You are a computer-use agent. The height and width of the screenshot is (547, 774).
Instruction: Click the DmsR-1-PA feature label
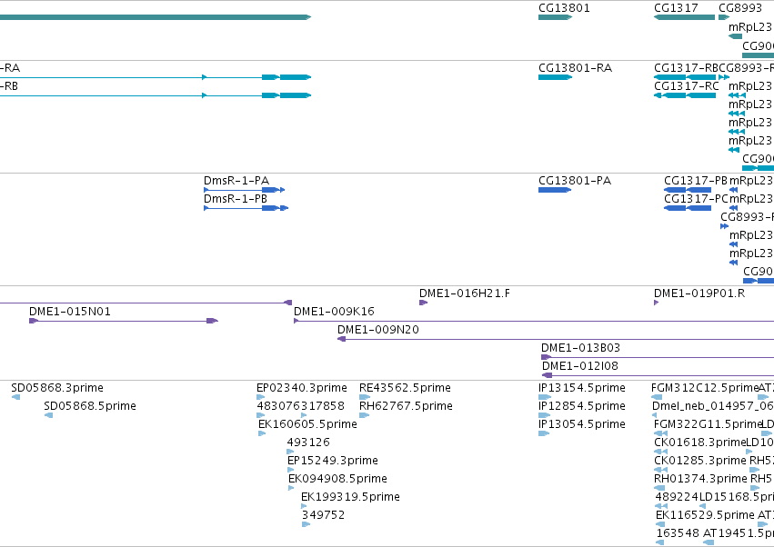(x=236, y=181)
